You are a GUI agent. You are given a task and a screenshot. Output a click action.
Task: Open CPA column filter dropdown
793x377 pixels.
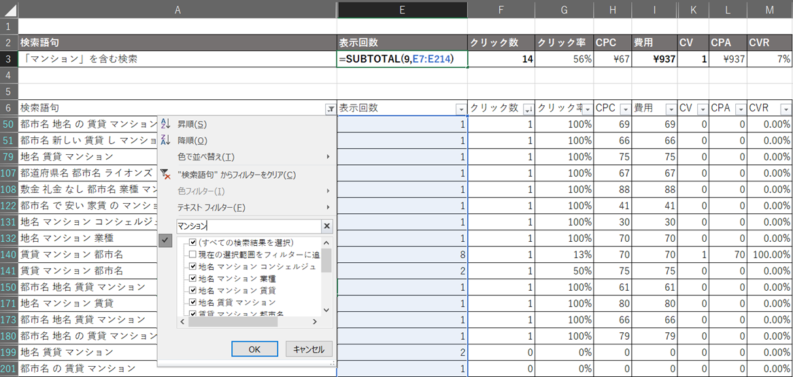point(740,109)
